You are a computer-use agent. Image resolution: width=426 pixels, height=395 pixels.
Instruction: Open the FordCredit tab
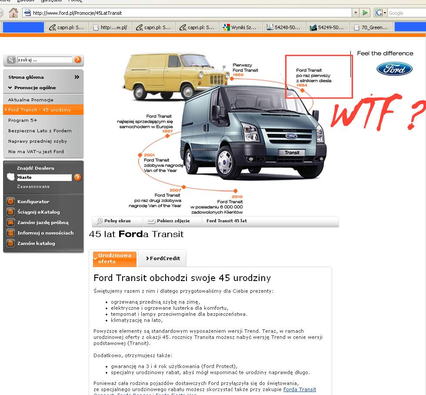click(163, 258)
